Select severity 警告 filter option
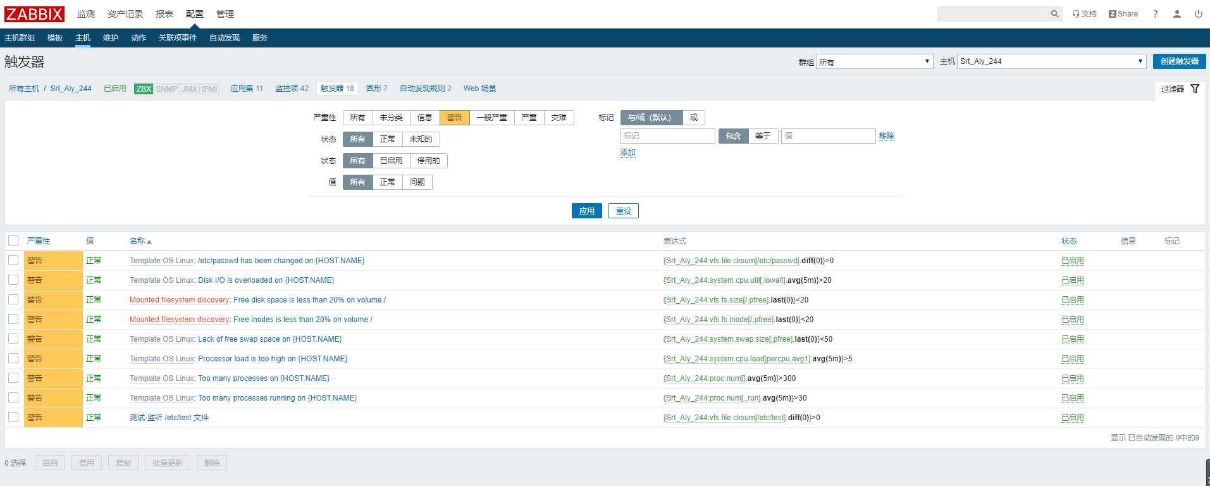 click(455, 118)
